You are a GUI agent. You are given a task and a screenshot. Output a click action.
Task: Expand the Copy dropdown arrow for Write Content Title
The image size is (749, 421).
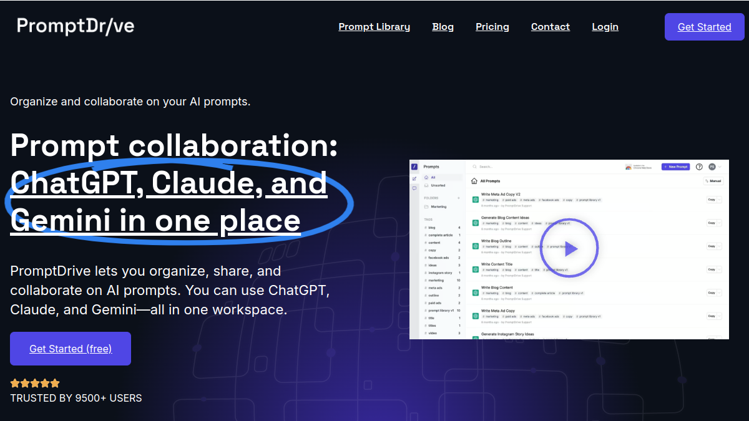tap(720, 269)
